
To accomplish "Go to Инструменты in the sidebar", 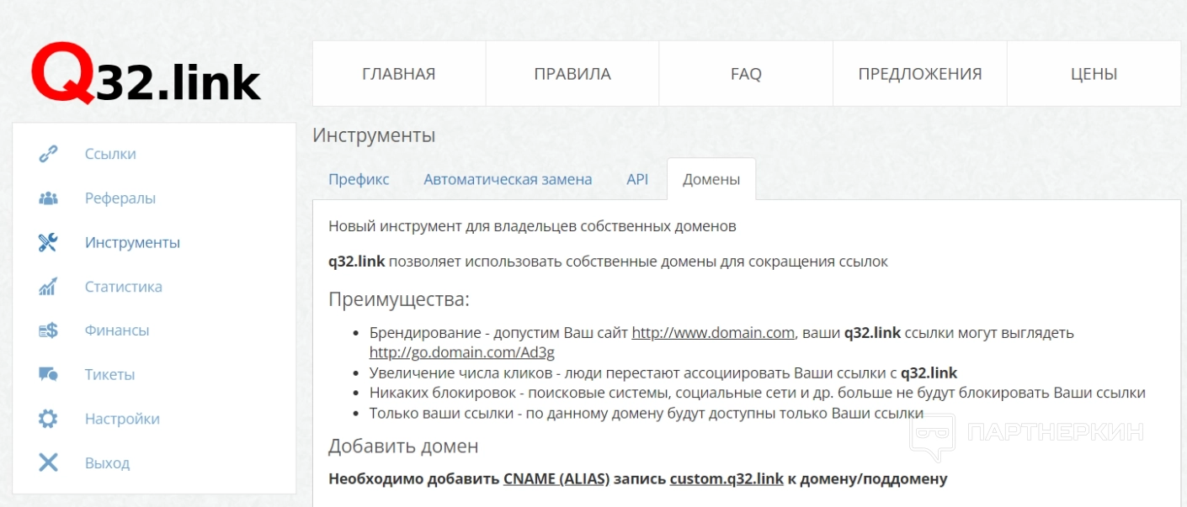I will (x=132, y=242).
